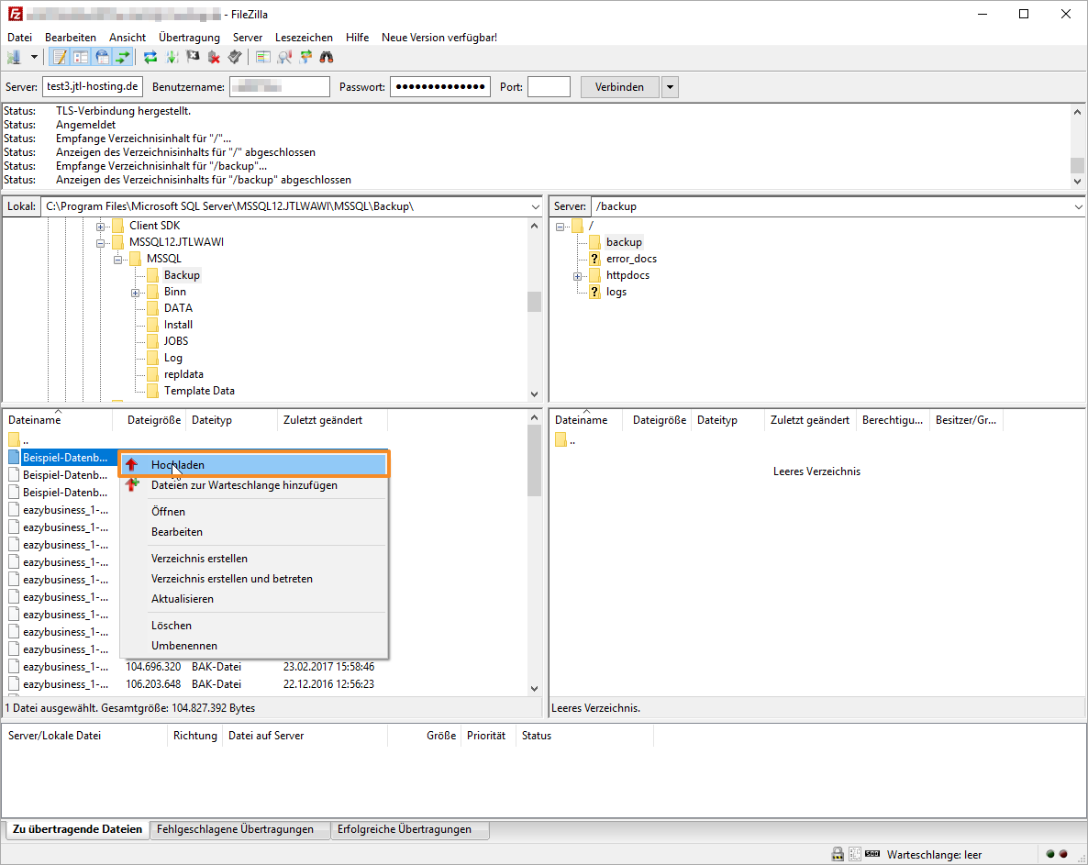
Task: Open the Site Manager toolbar icon
Action: coord(14,58)
